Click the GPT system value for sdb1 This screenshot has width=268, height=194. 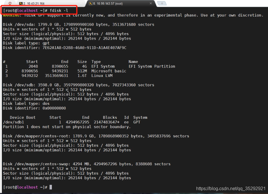pyautogui.click(x=137, y=122)
